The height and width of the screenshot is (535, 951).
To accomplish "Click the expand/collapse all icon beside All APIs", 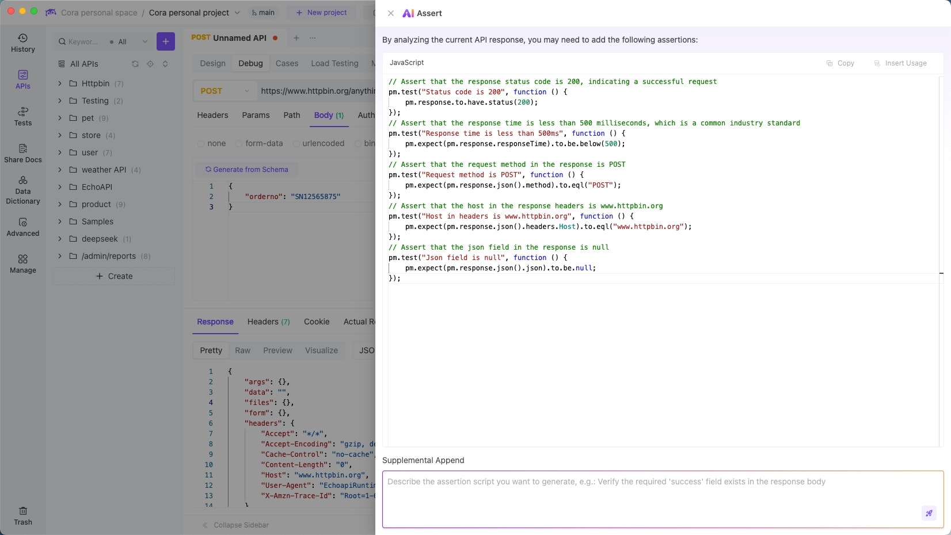I will point(165,64).
